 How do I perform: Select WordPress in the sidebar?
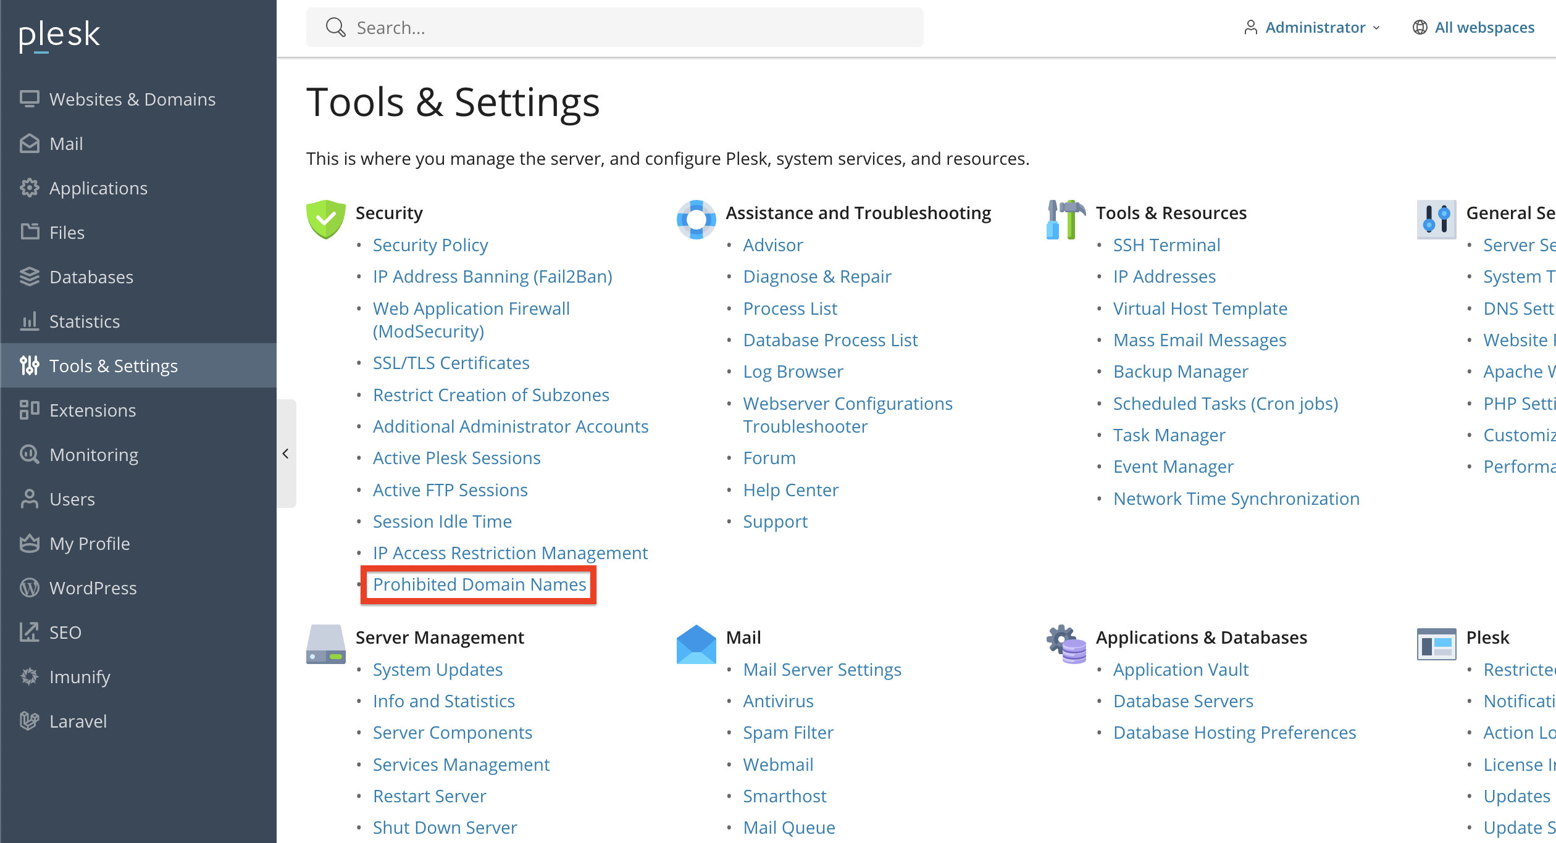click(x=93, y=588)
